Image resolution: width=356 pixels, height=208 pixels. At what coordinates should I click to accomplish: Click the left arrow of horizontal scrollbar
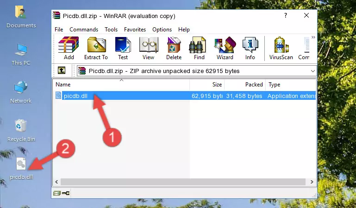tap(56, 182)
